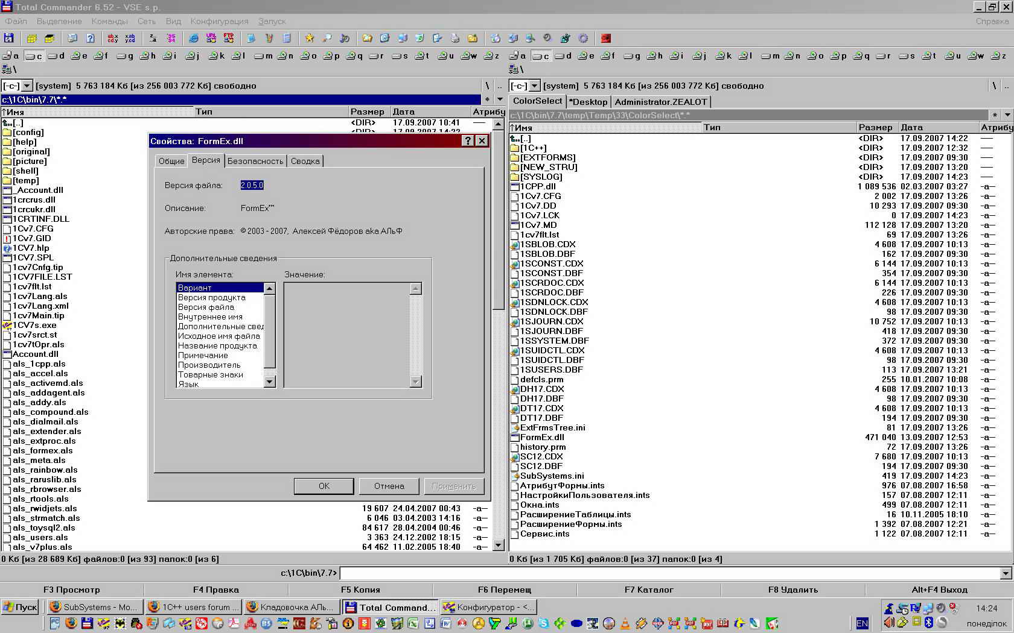Click the printer icon in the toolbar
This screenshot has width=1014, height=633.
click(x=455, y=38)
